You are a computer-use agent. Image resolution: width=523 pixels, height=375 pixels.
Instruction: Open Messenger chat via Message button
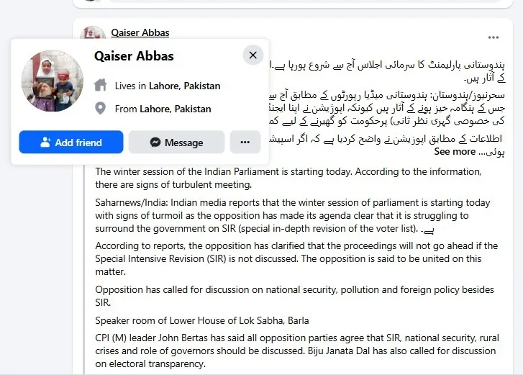[176, 143]
